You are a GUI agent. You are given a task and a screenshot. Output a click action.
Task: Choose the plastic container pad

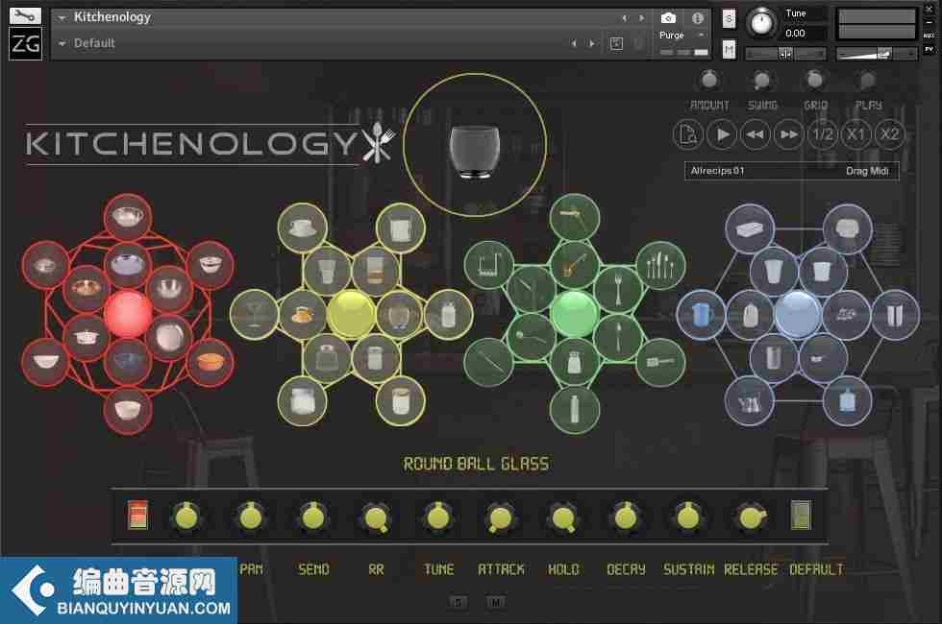pyautogui.click(x=749, y=228)
